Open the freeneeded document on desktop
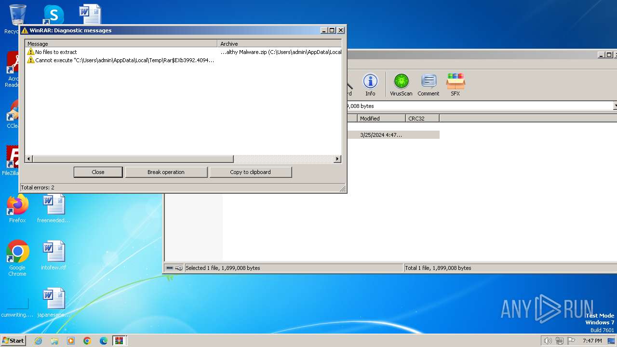The height and width of the screenshot is (347, 617). point(54,209)
